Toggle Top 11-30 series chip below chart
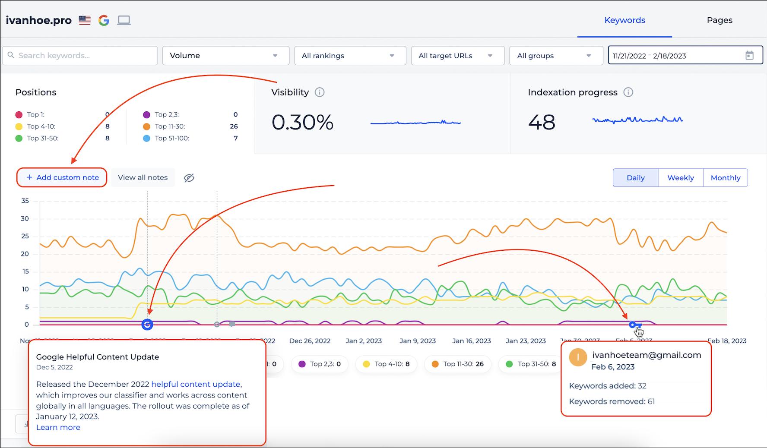Screen dimensions: 767x448 [458, 364]
